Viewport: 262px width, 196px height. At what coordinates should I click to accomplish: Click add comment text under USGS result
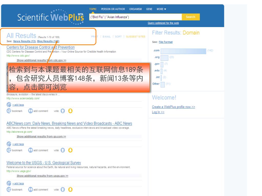(x=41, y=190)
